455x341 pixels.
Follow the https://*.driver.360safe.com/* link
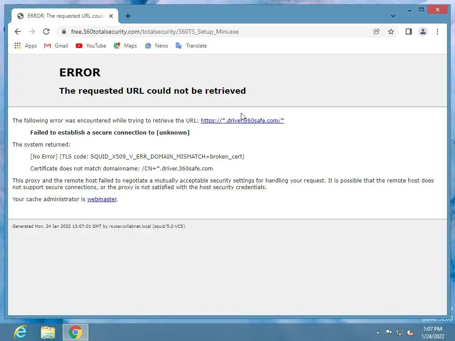point(242,120)
